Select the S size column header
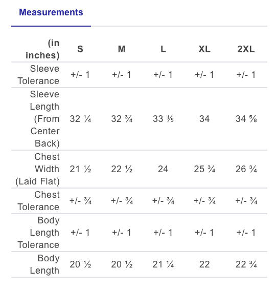The image size is (276, 290). [x=80, y=49]
